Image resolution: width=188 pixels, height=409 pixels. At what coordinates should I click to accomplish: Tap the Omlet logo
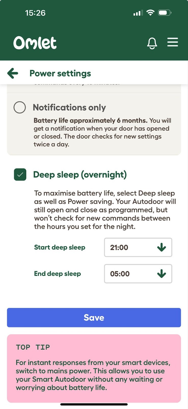35,43
